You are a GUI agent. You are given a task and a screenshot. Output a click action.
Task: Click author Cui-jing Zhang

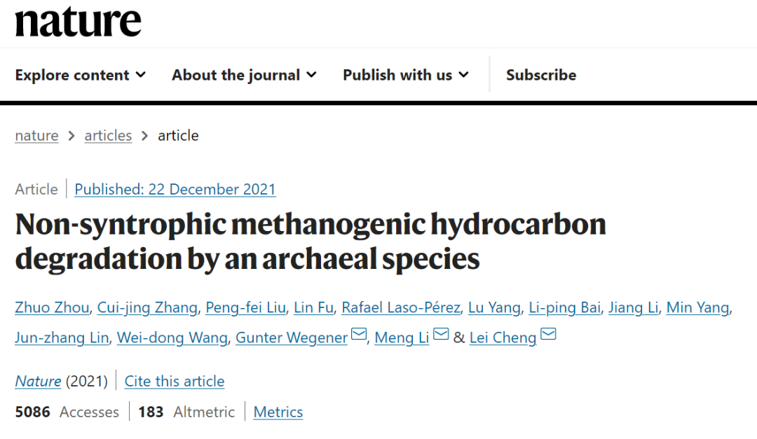point(147,307)
